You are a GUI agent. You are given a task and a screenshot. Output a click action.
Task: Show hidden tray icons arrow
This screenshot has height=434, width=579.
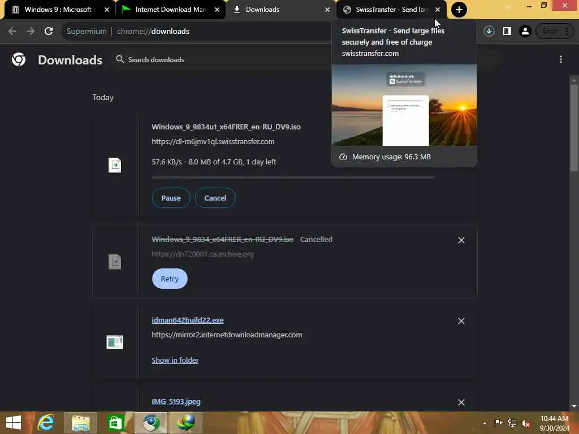point(485,423)
